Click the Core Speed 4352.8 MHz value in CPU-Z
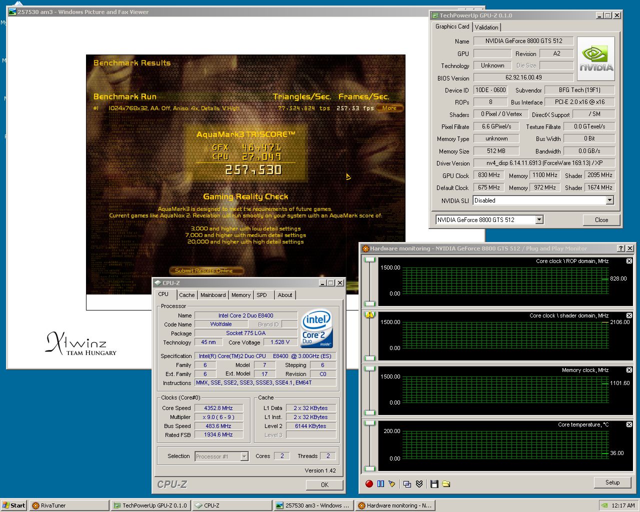Image resolution: width=640 pixels, height=512 pixels. click(218, 408)
